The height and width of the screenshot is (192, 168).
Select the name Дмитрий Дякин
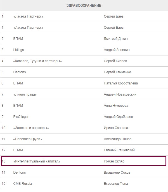click(x=115, y=39)
